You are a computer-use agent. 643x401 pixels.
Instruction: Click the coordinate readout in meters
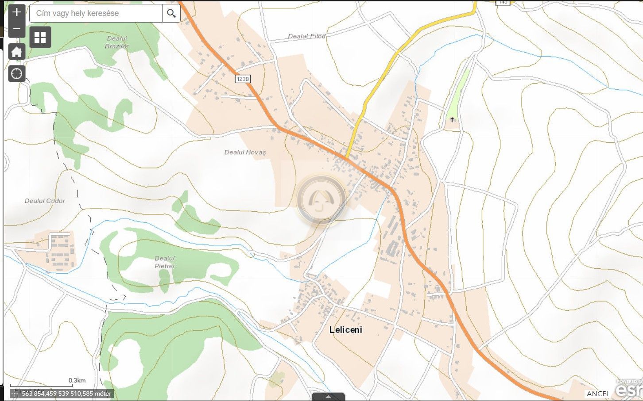(66, 393)
